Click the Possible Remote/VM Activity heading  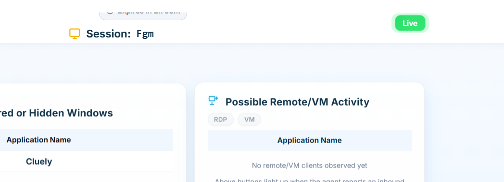coord(297,102)
